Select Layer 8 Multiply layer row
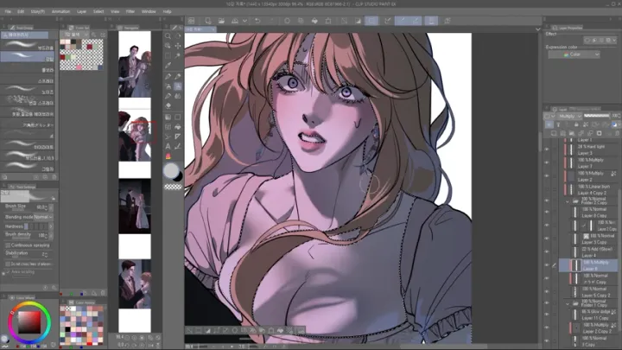622x350 pixels. (588, 265)
